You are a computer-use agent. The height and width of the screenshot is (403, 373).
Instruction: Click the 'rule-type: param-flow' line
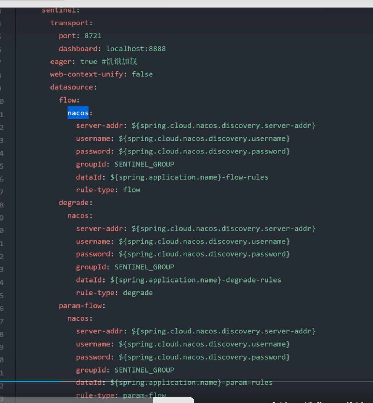pyautogui.click(x=121, y=395)
